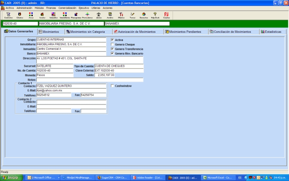Click the Notas input field
This screenshot has height=181, width=289.
tap(90, 80)
